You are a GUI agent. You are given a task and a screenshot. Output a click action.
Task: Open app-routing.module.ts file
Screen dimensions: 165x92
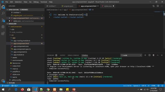pyautogui.click(x=25, y=41)
